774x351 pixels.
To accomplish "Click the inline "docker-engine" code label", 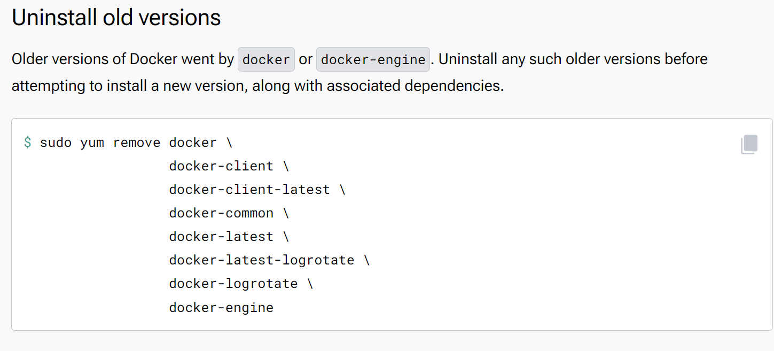I will coord(373,59).
